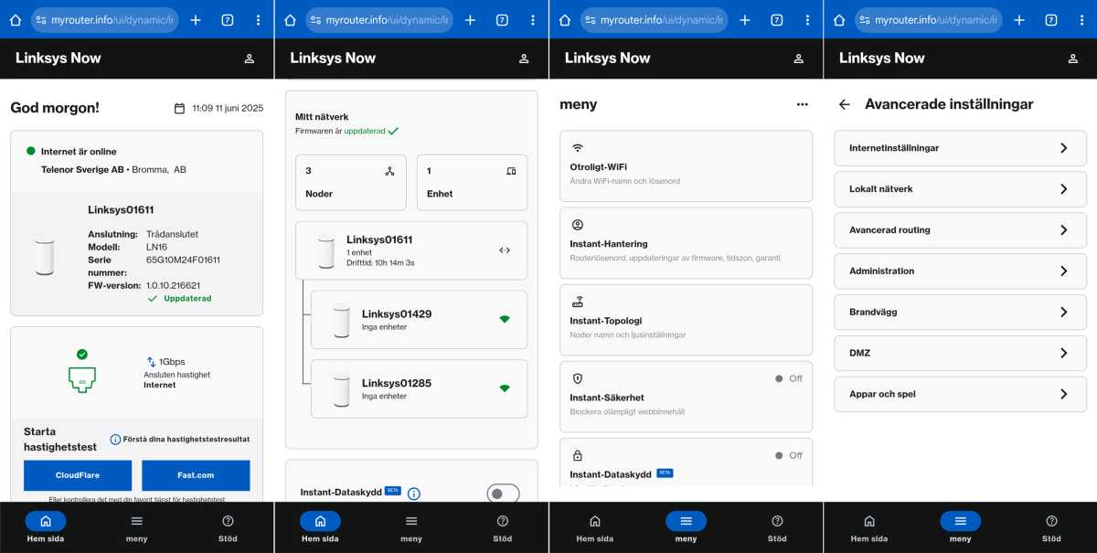Click the info icon next to Instant-Dataskydd BETA
This screenshot has height=553, width=1097.
pos(414,494)
